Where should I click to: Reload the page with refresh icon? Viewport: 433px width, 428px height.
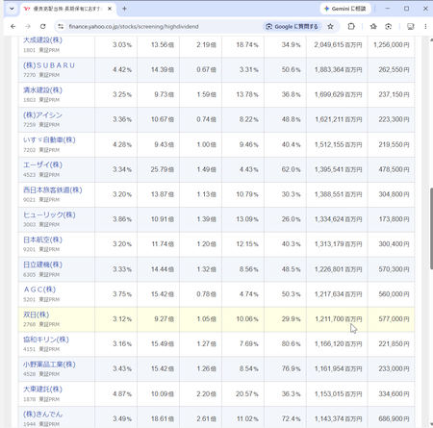[x=42, y=27]
